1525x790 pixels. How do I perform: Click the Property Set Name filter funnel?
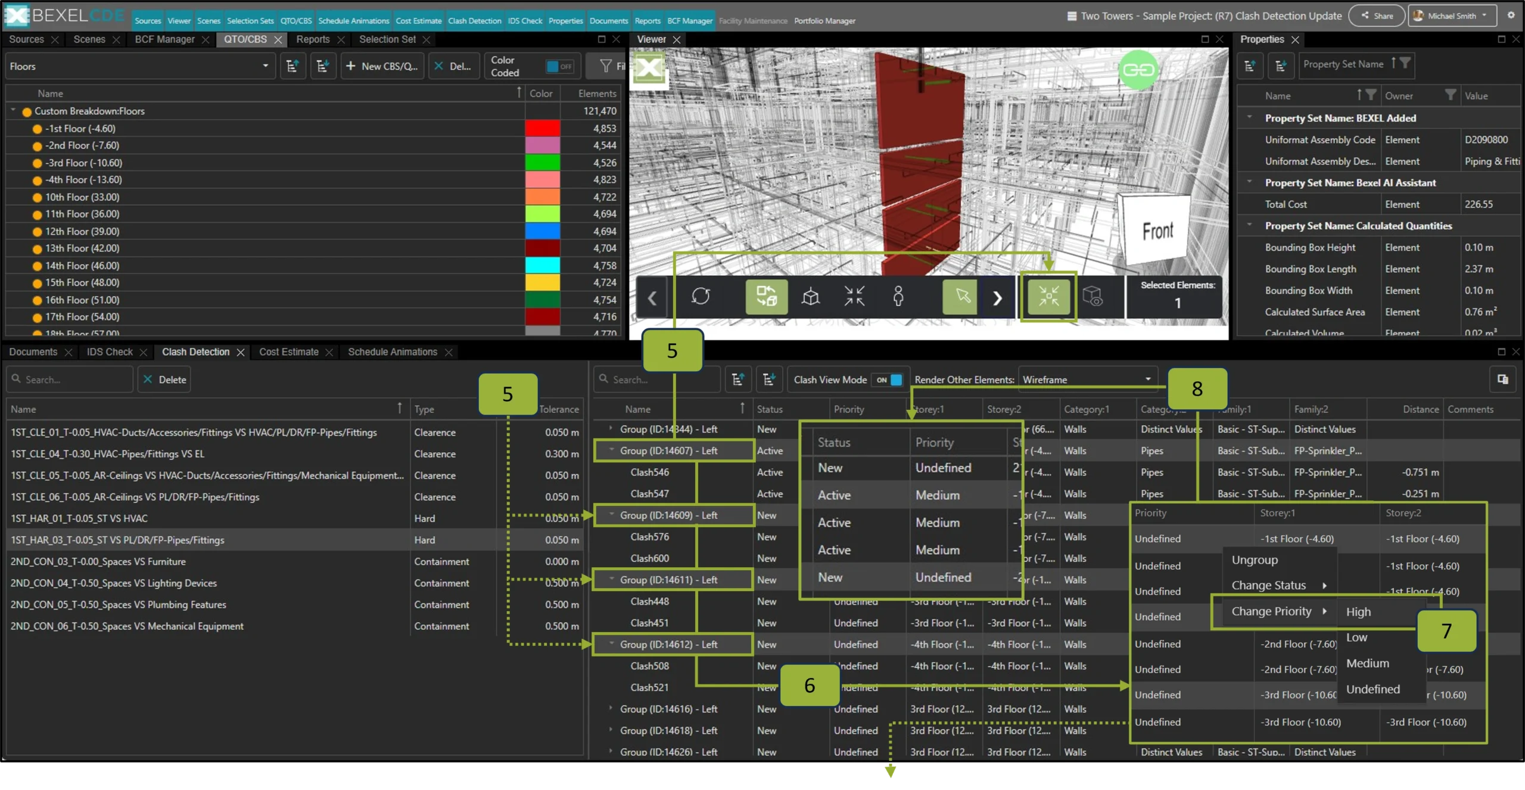pyautogui.click(x=1405, y=63)
